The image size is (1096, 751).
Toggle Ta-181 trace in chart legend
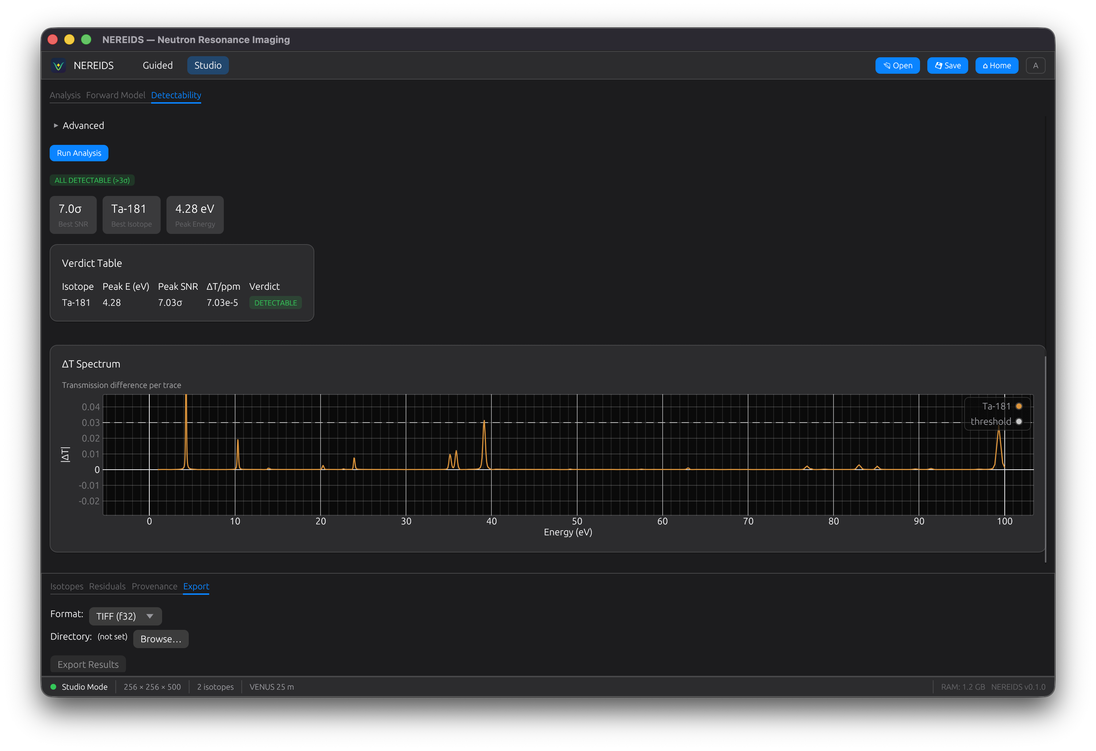1001,407
